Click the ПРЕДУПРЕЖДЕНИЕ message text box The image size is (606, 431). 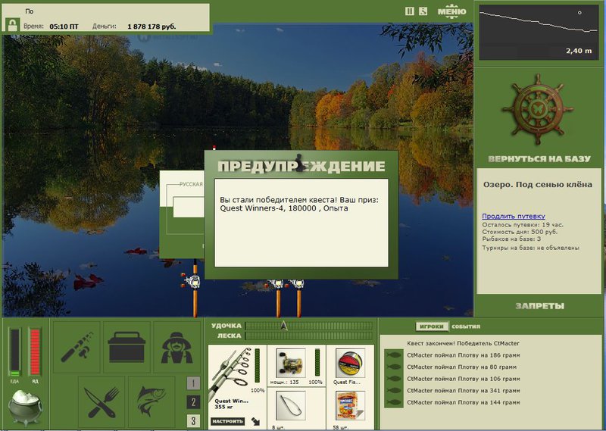coord(301,223)
